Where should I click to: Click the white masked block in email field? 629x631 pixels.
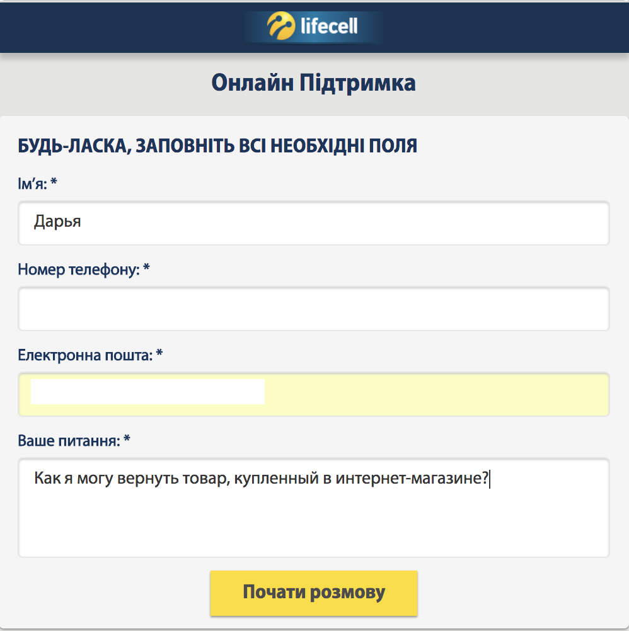147,392
